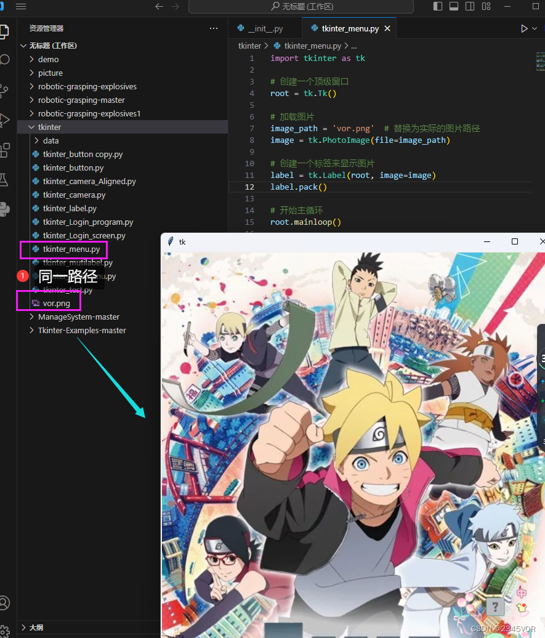Open Explorer view in activity bar
The height and width of the screenshot is (638, 545).
tap(4, 31)
